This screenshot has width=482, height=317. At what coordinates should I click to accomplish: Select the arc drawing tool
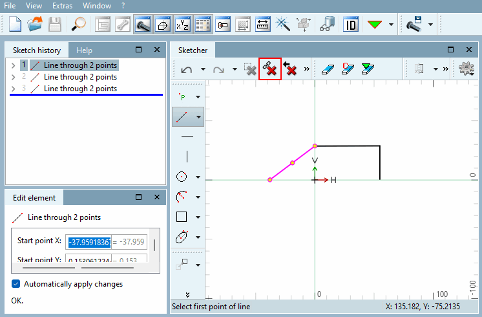coord(182,197)
